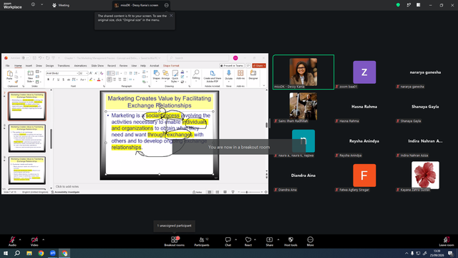Click Present in Teams button

point(232,66)
